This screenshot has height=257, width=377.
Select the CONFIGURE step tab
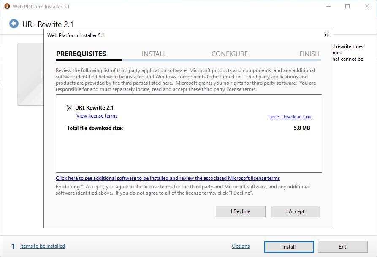pyautogui.click(x=230, y=54)
